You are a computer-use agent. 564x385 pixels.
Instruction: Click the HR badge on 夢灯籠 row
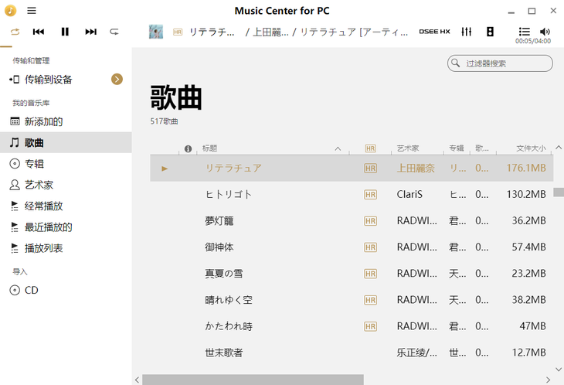click(x=371, y=221)
